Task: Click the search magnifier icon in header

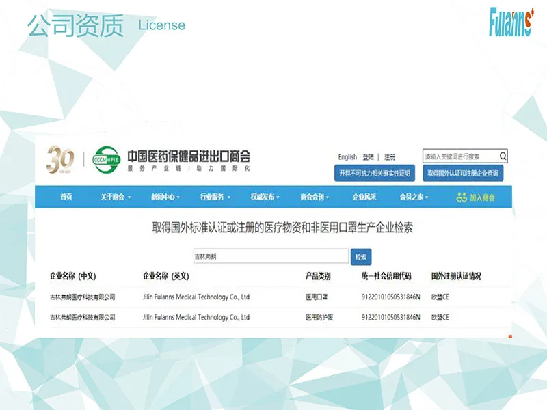Action: point(503,156)
